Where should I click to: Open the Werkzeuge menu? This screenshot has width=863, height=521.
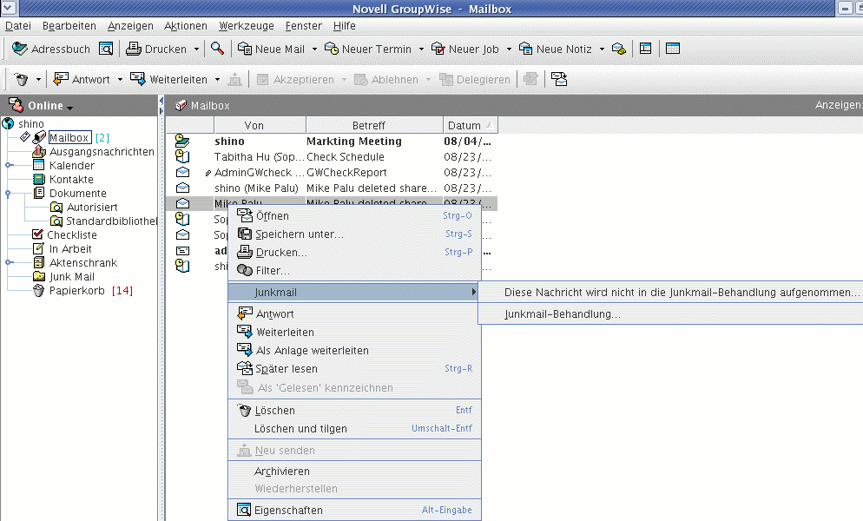(x=247, y=26)
